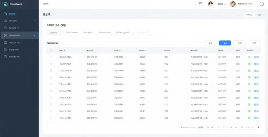Screen dimensions: 268x137
Task: Click the circle icon at top bar's far right
Action: click(262, 4)
